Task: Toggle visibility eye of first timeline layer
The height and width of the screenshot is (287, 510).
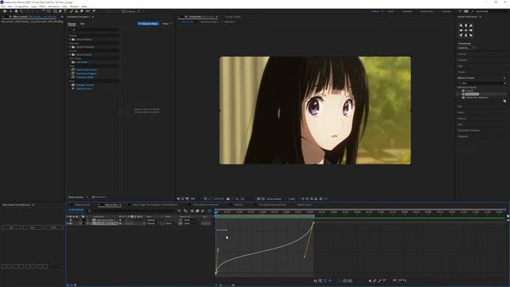Action: pos(71,220)
